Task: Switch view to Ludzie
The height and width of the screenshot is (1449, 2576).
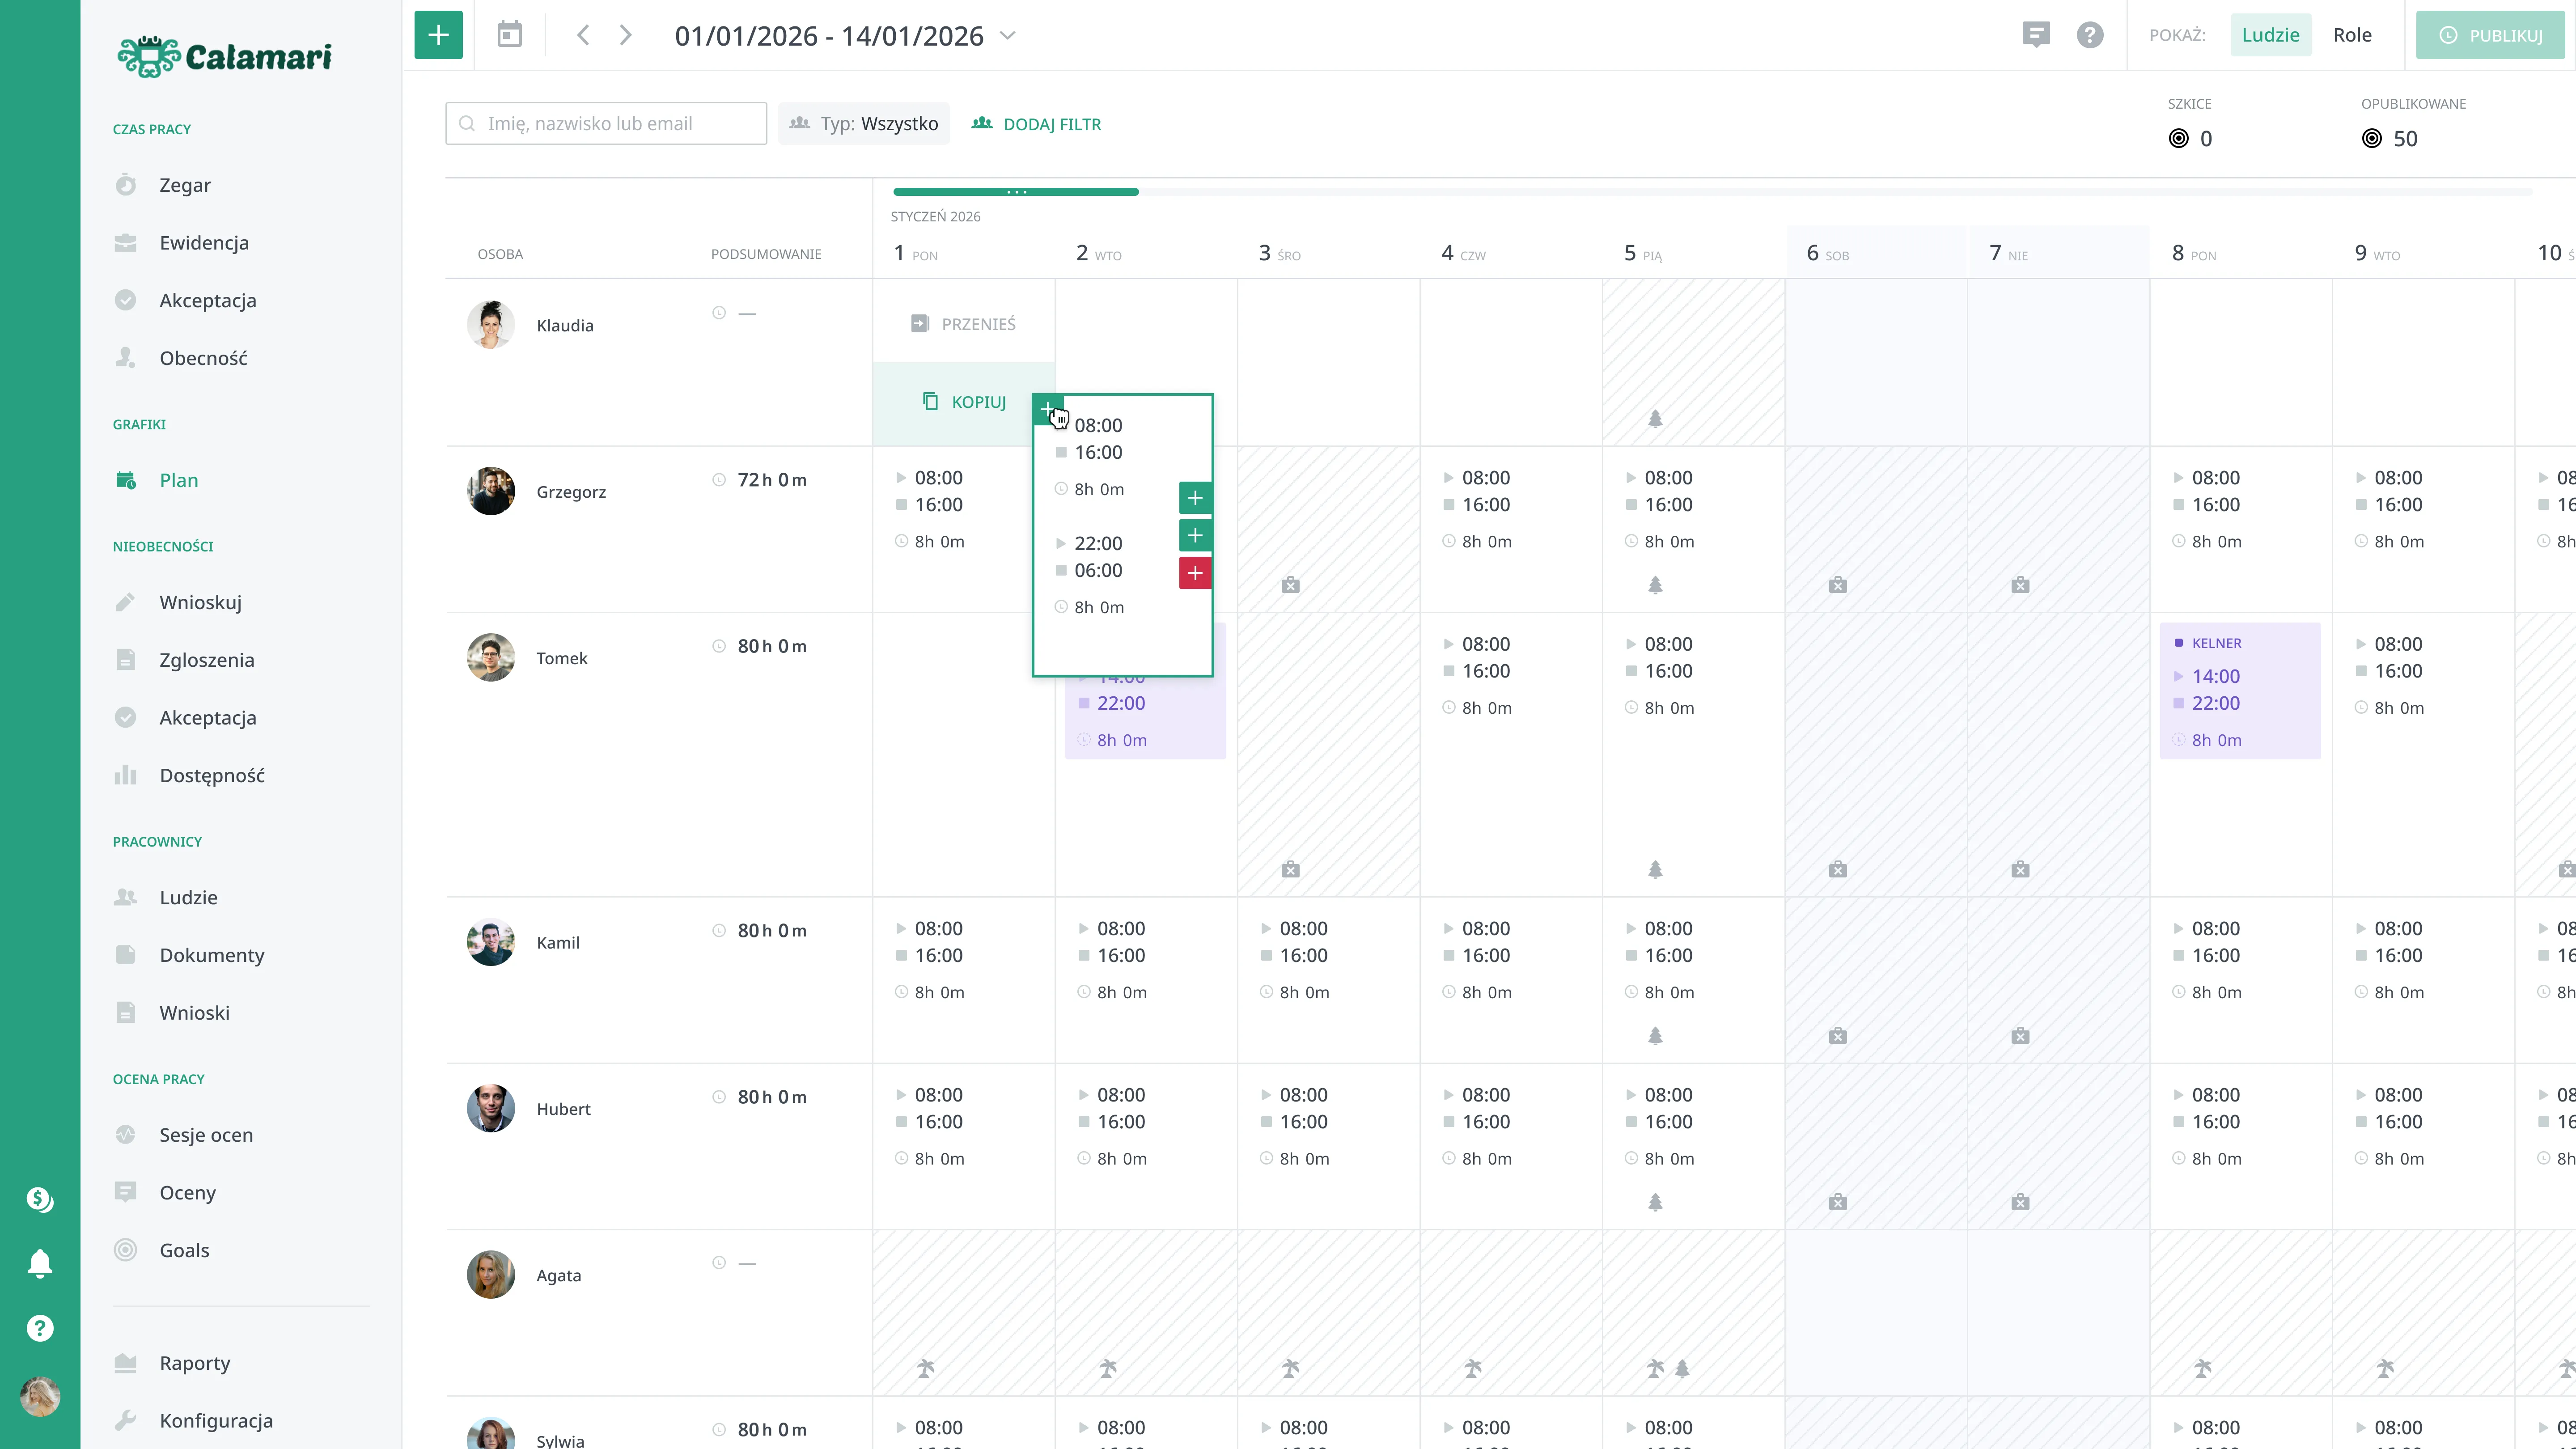Action: [x=2270, y=35]
